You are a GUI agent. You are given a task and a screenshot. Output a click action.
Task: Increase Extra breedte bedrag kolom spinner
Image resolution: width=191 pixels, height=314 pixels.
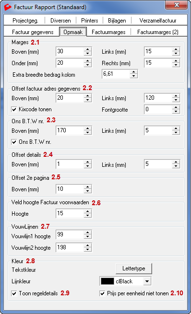(x=134, y=72)
